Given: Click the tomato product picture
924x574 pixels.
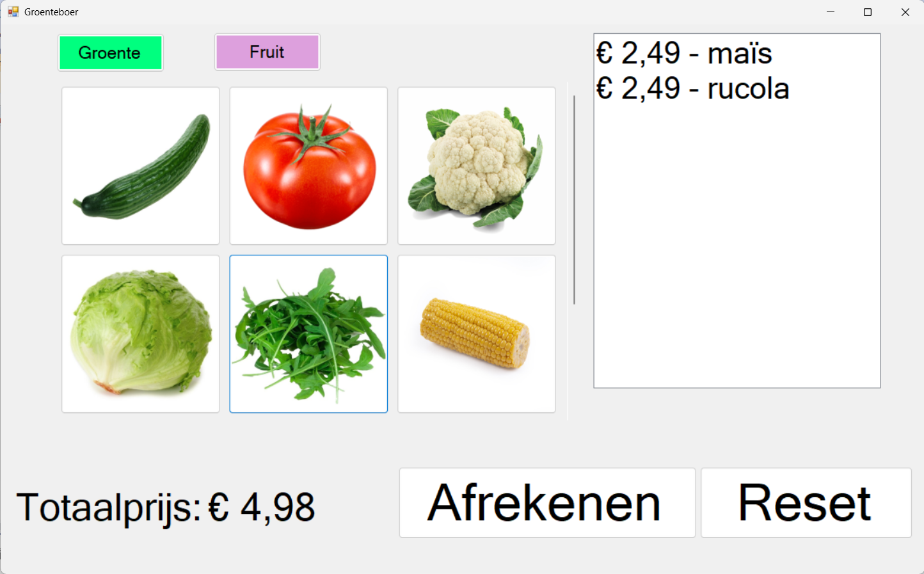Looking at the screenshot, I should pyautogui.click(x=308, y=166).
